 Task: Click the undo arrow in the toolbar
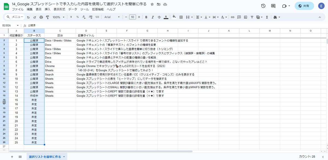point(28,17)
